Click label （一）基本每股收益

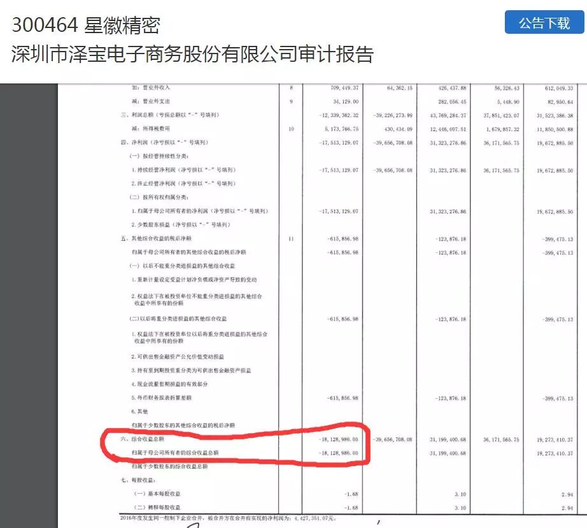(158, 494)
